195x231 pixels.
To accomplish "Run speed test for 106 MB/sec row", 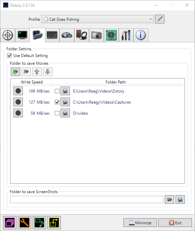I will pos(18,91).
